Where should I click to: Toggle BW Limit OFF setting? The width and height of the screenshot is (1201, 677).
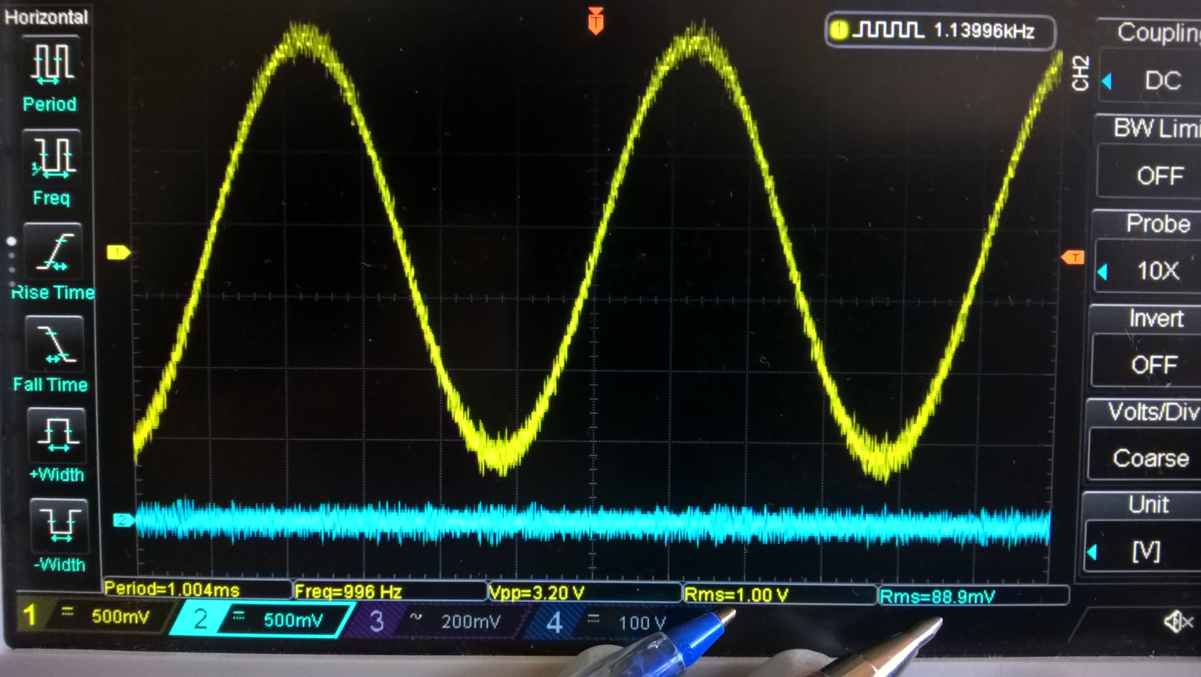1149,176
